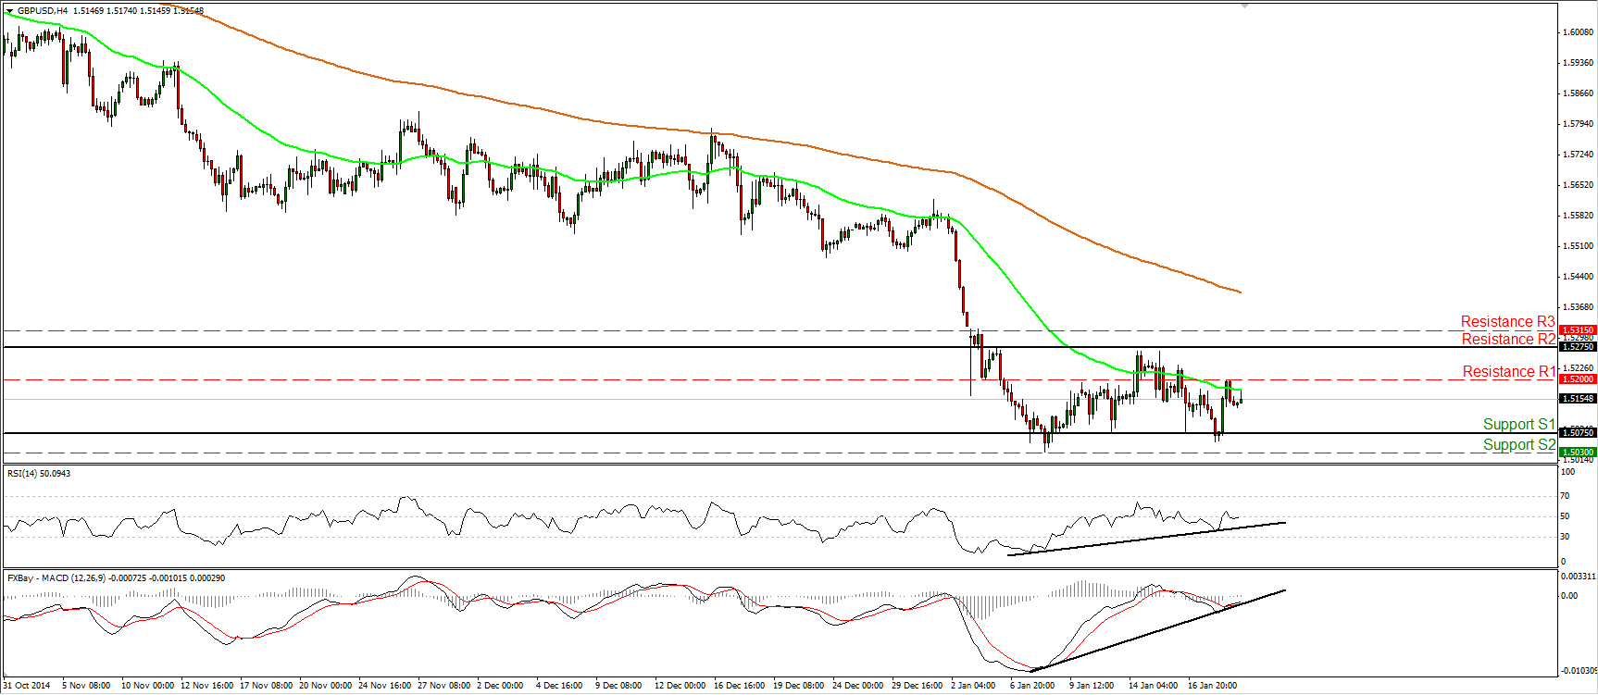Select the Resistance R2 label
Image resolution: width=1598 pixels, height=695 pixels.
1508,340
